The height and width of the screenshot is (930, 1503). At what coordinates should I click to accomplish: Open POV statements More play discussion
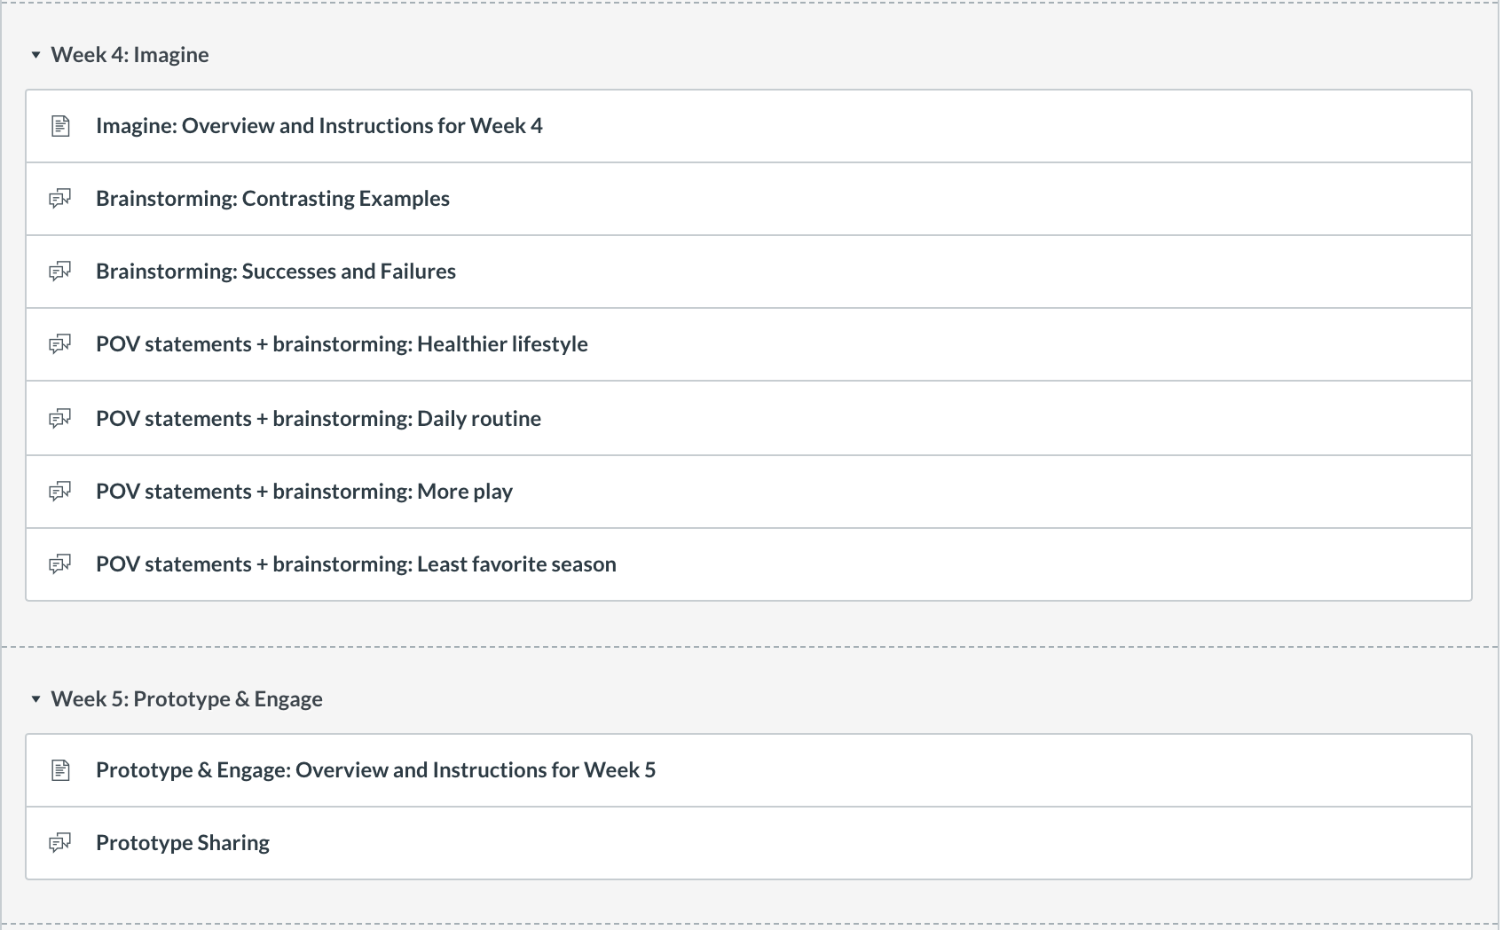pos(304,492)
